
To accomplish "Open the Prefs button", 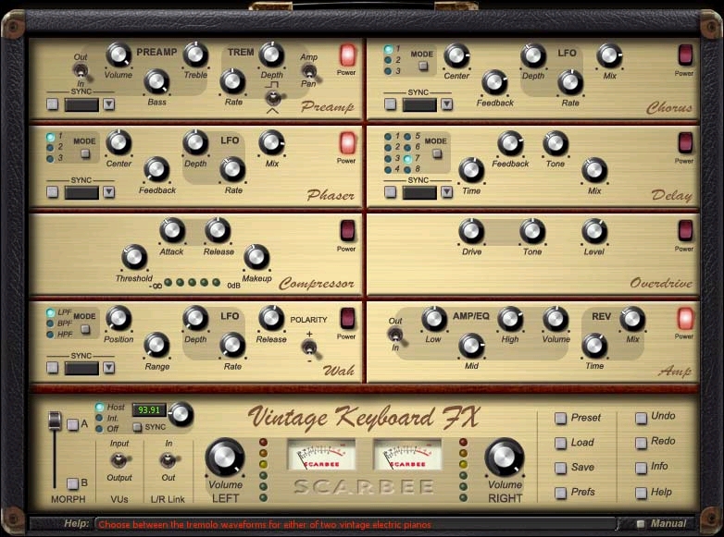I will click(560, 493).
